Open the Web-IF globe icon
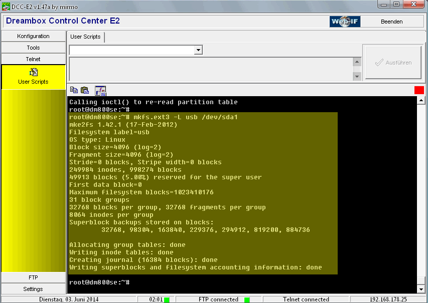 (344, 22)
